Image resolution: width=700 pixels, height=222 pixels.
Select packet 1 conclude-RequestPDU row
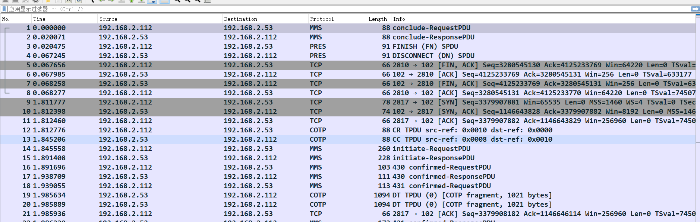pyautogui.click(x=335, y=28)
